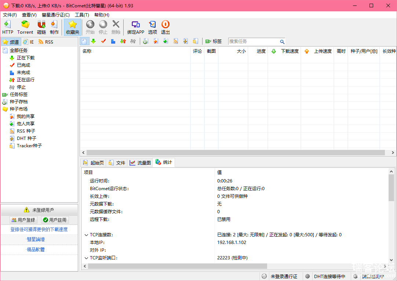The height and width of the screenshot is (281, 397).
Task: Click the 绑定APP bind app icon
Action: point(136,27)
